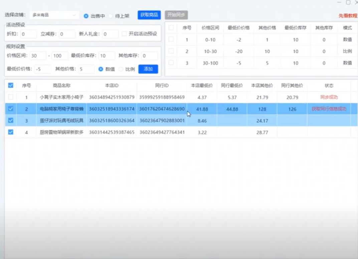Select product row 蛋仔派对玩偶毛绒玩具
The height and width of the screenshot is (259, 358).
tap(61, 121)
